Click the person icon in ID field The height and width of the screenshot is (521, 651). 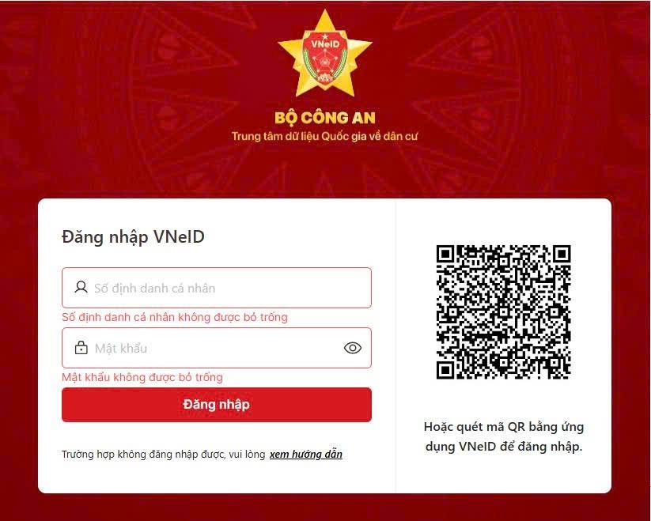click(x=81, y=287)
